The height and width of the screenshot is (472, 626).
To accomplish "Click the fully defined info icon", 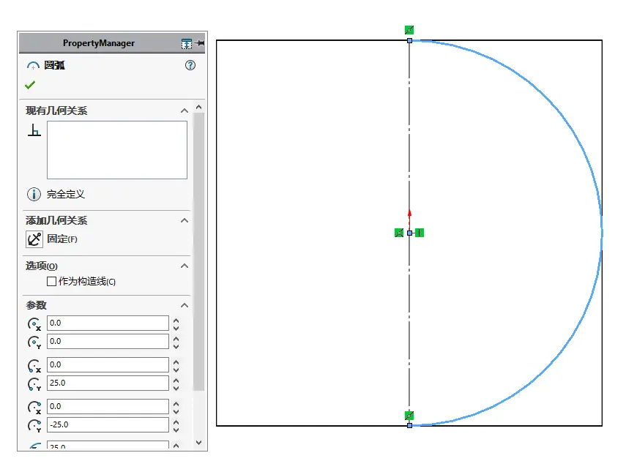I will point(34,195).
